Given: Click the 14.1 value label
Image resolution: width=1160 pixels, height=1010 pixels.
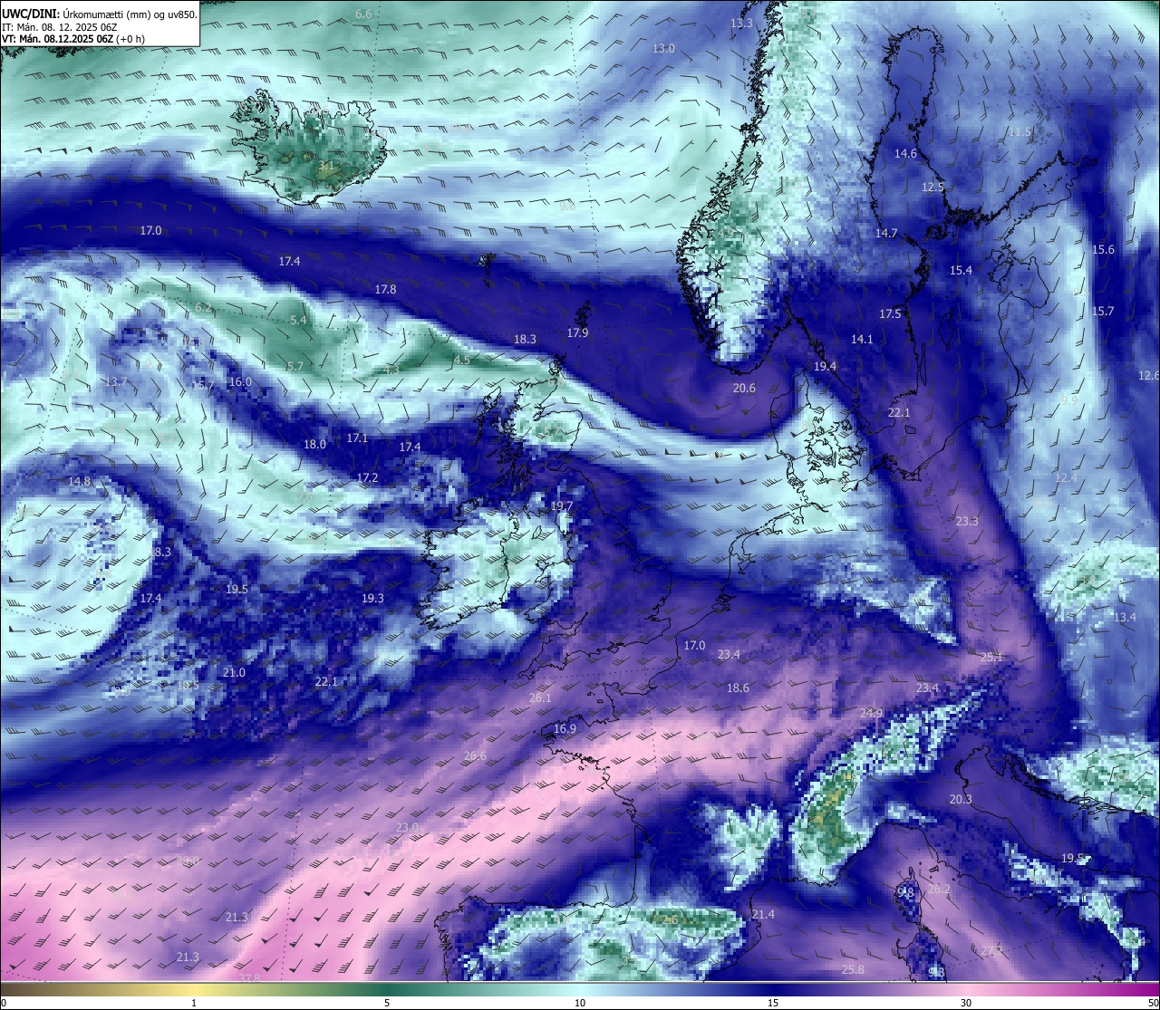Looking at the screenshot, I should [862, 339].
